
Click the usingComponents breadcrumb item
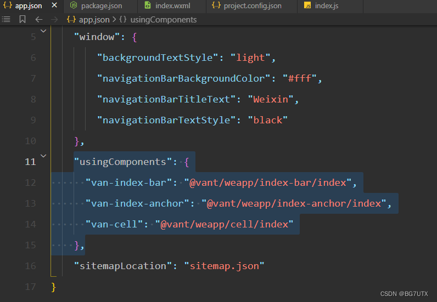158,20
